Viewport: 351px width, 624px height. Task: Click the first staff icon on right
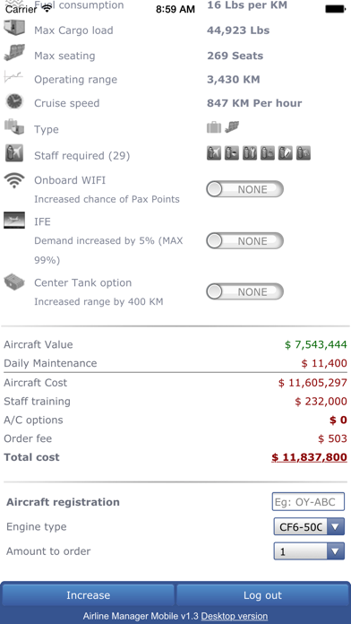click(214, 152)
